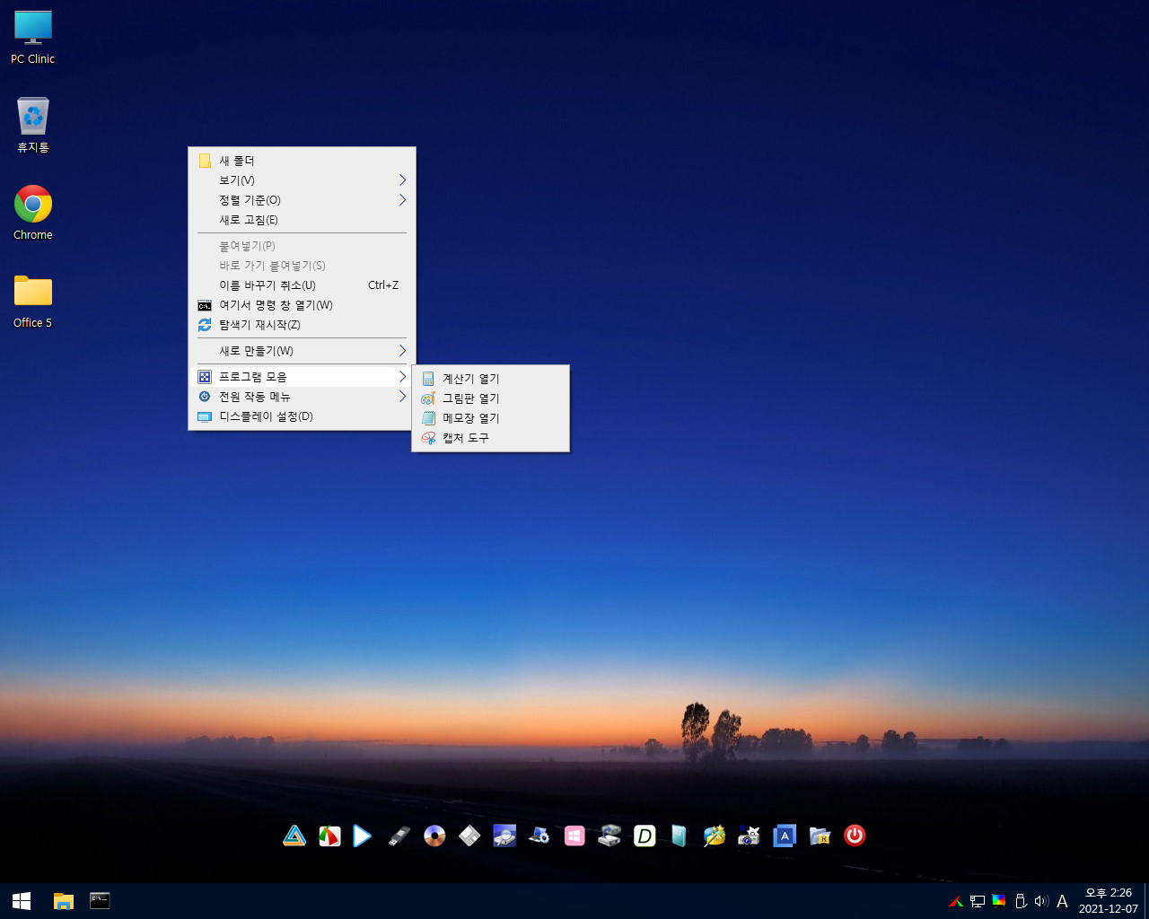The image size is (1149, 919).
Task: Open the CD disc dock icon
Action: (434, 836)
